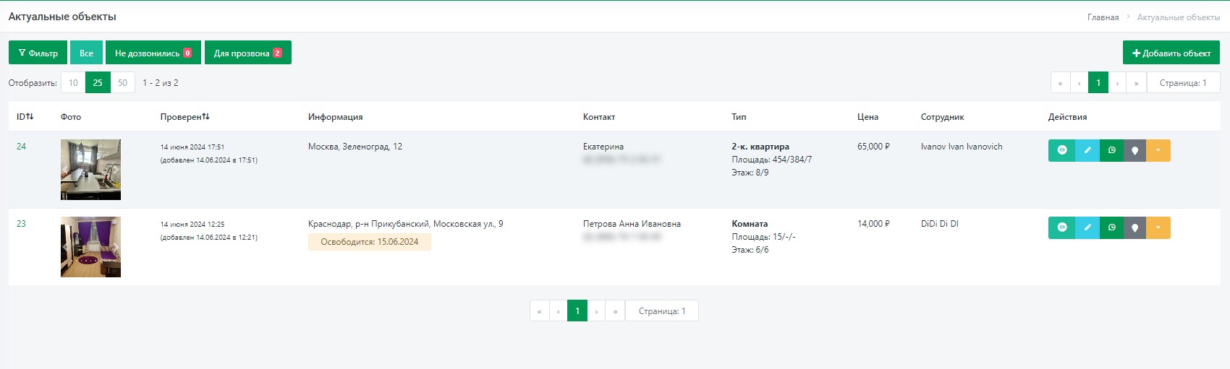Go to first page in top pagination
This screenshot has height=369, width=1230.
click(x=1060, y=82)
